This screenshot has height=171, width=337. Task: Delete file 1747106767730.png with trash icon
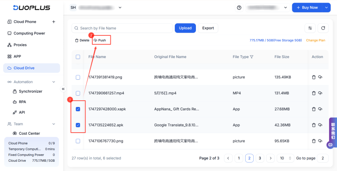(x=314, y=141)
